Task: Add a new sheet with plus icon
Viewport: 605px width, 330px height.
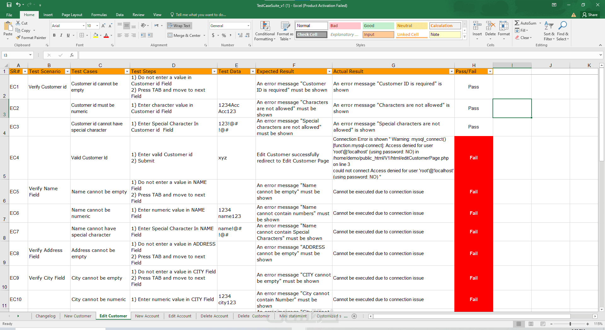Action: pyautogui.click(x=354, y=316)
